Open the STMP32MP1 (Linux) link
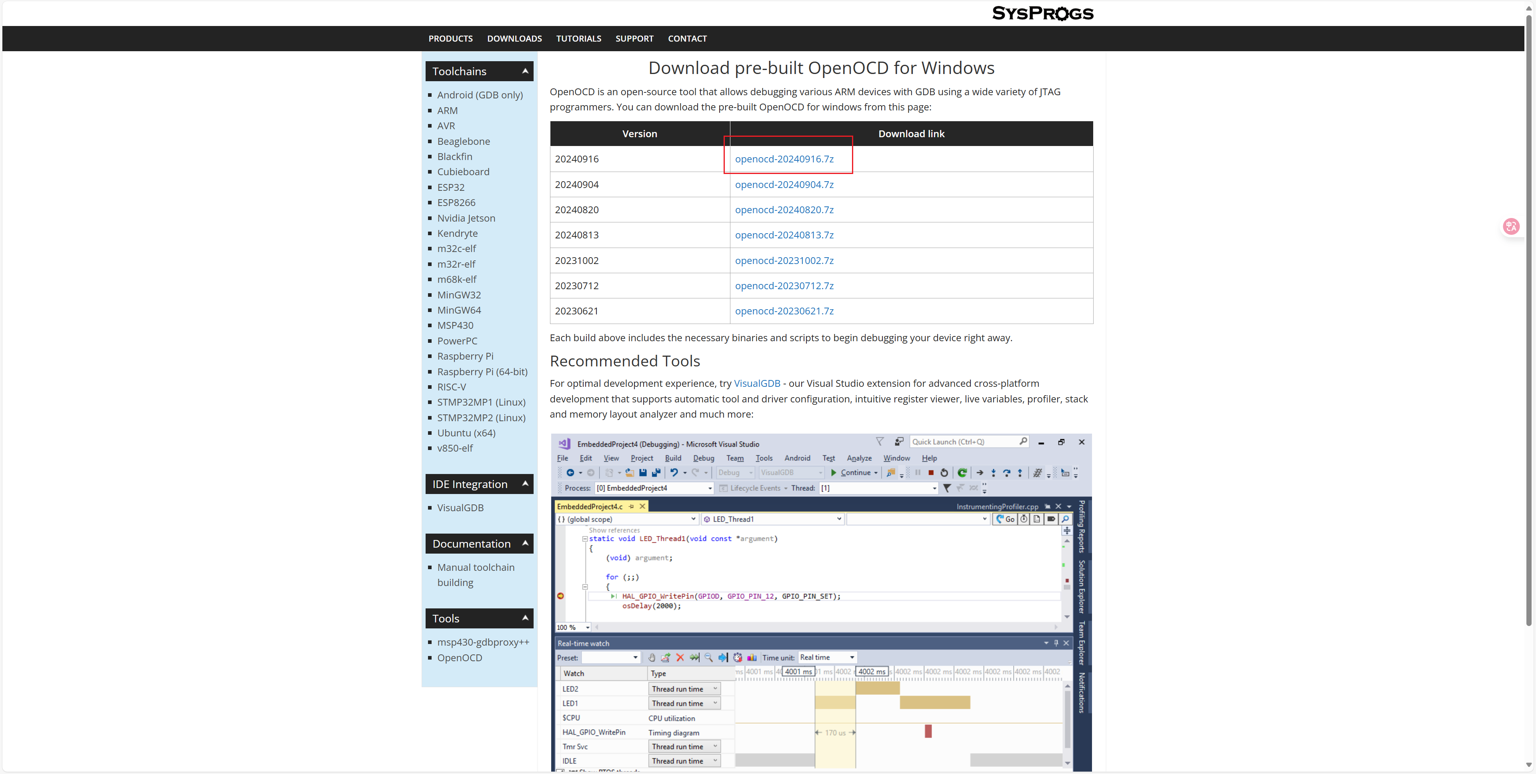This screenshot has width=1536, height=774. (x=481, y=402)
